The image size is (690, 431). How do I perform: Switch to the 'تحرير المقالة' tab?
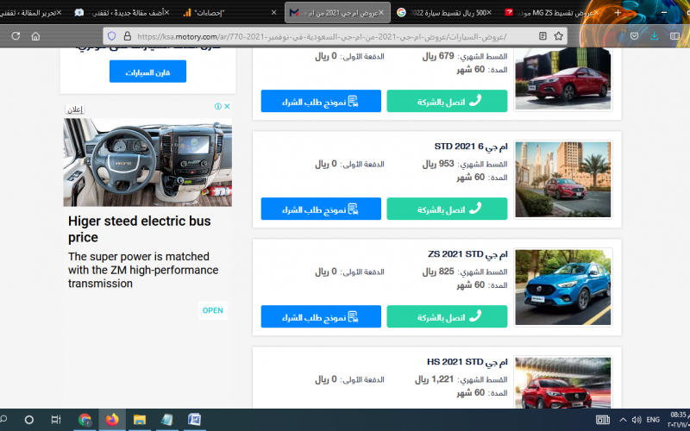[x=29, y=13]
